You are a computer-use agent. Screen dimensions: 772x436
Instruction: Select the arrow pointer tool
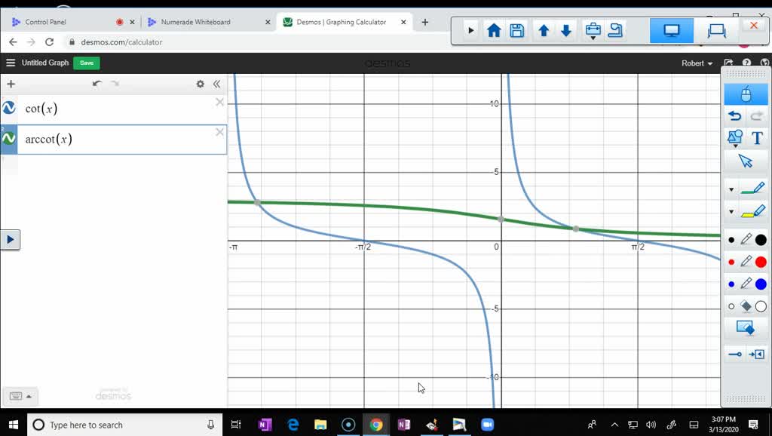(746, 161)
